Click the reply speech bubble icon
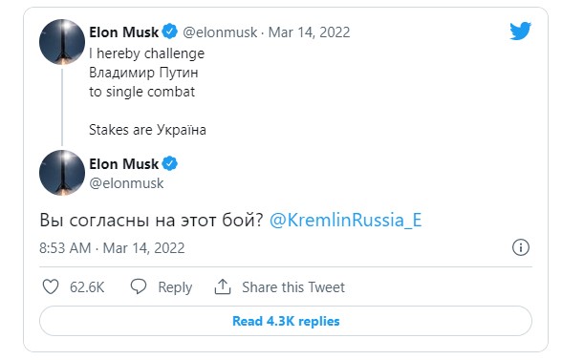The image size is (562, 360). 139,286
